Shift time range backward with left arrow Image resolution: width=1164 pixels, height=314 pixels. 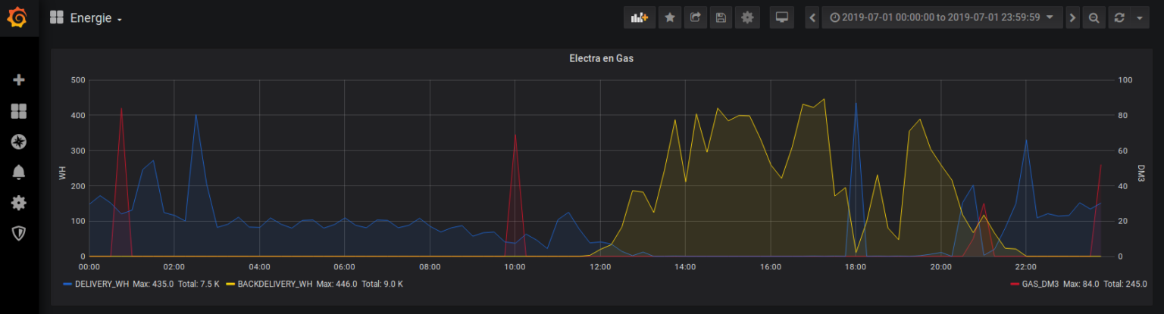(812, 17)
